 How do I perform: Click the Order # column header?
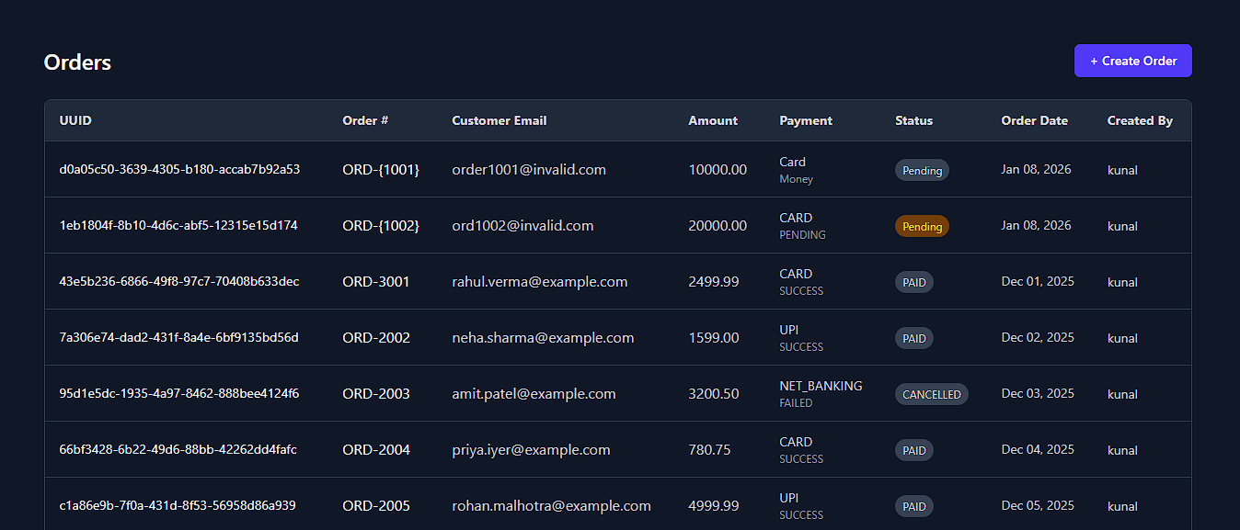[365, 120]
